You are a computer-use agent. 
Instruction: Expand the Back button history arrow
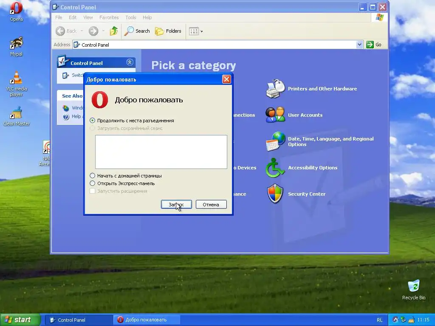[x=82, y=31]
